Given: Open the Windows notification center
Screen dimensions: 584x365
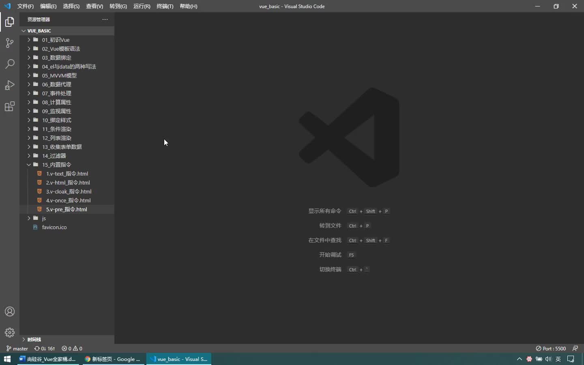Looking at the screenshot, I should tap(571, 359).
